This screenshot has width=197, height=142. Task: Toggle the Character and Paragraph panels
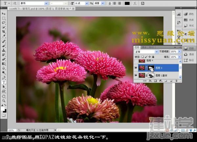142,3
